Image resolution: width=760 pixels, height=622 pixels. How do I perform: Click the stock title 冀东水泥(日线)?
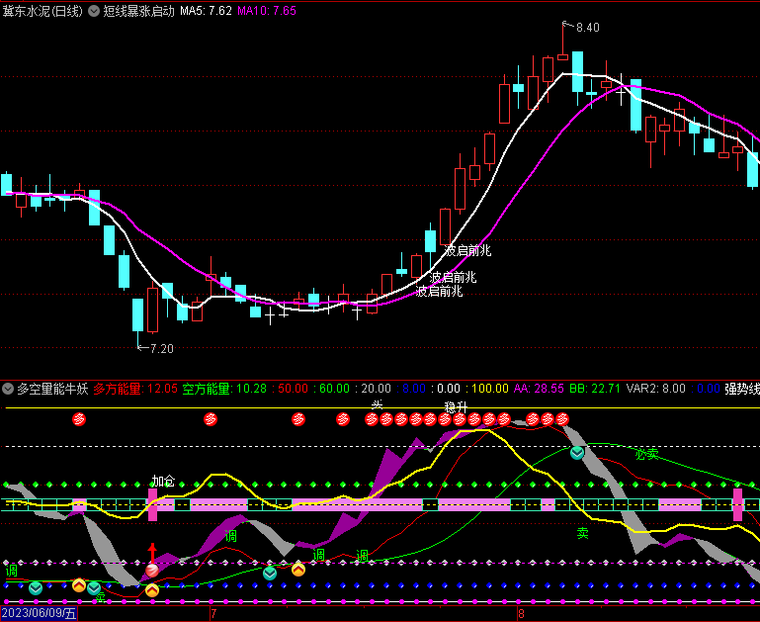[x=42, y=11]
